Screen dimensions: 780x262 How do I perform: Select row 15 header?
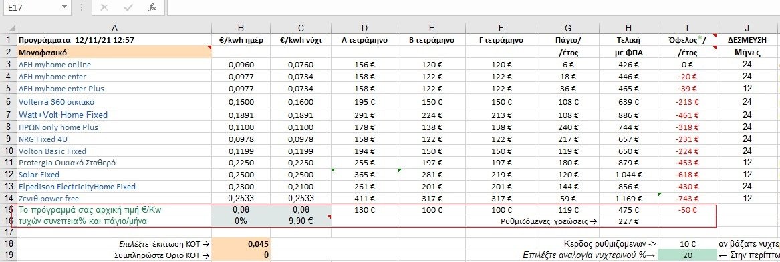click(x=9, y=210)
